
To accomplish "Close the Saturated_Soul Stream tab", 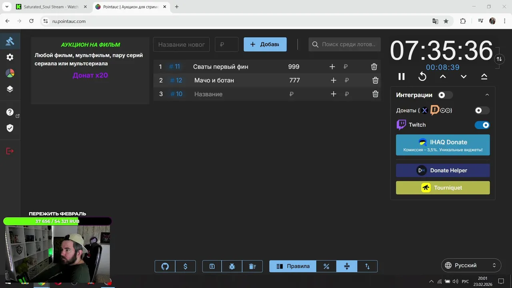I will point(85,7).
